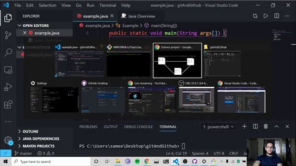Switch to GitHub Desktop window thumbnail
296x166 pixels.
[x=103, y=97]
